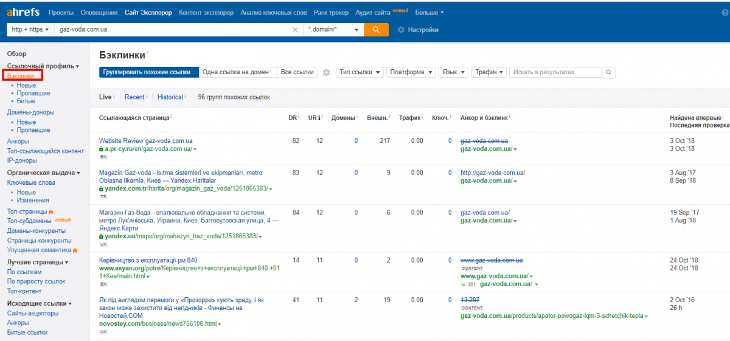Open Анкоры under Ссылочный профиль

18,142
